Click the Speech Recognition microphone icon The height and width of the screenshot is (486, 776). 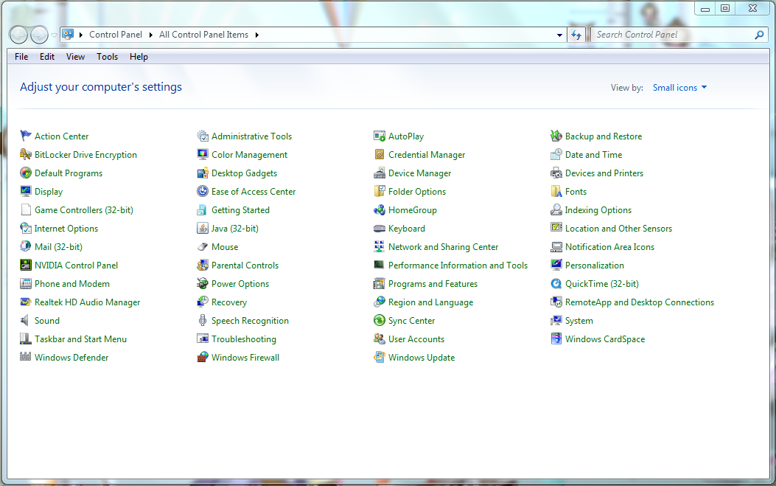pos(203,321)
